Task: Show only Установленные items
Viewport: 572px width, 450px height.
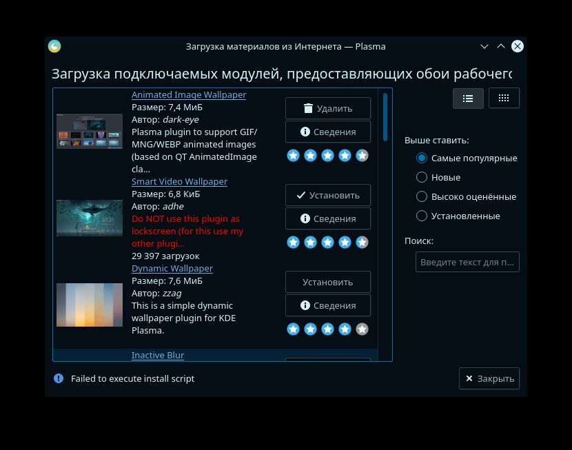Action: (x=458, y=216)
